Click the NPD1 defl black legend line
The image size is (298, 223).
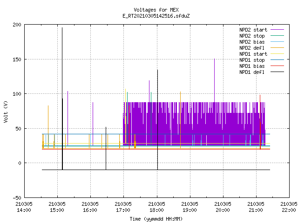277,72
